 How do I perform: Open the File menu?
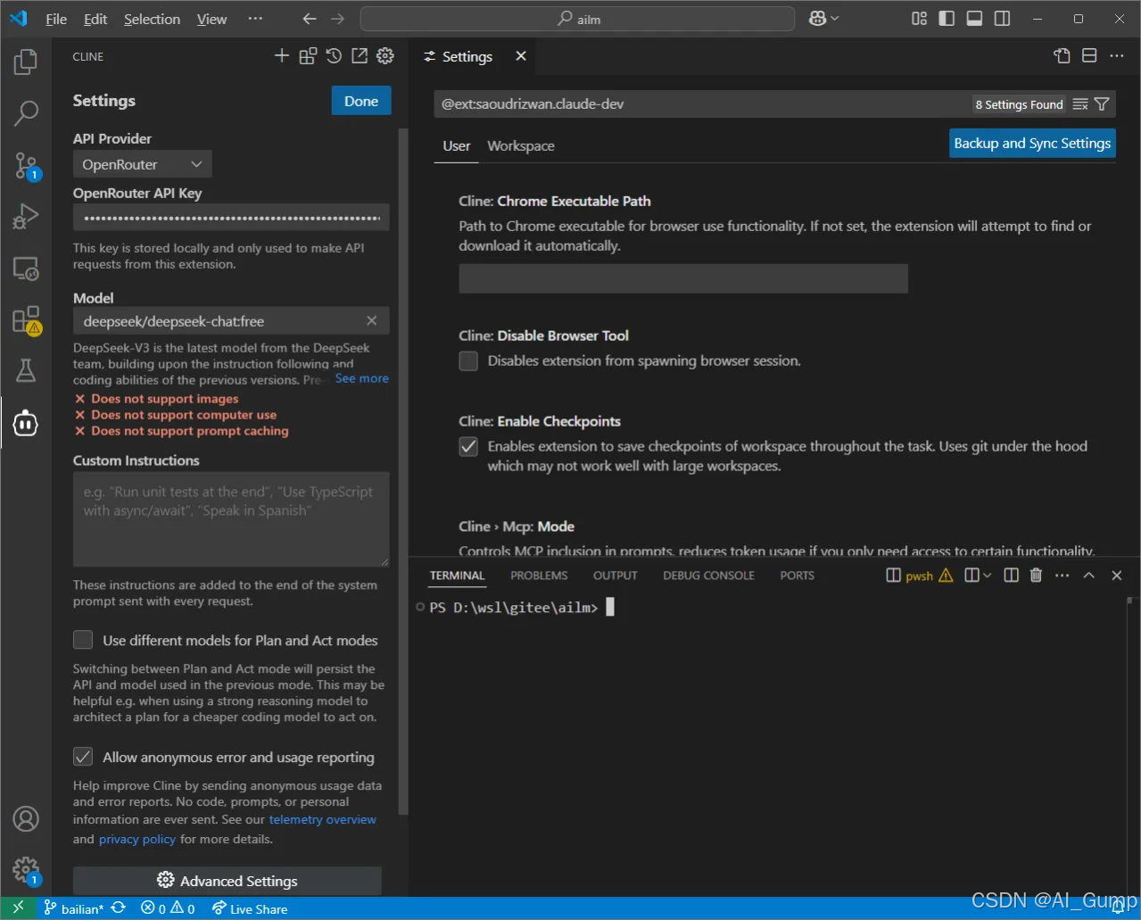coord(56,19)
